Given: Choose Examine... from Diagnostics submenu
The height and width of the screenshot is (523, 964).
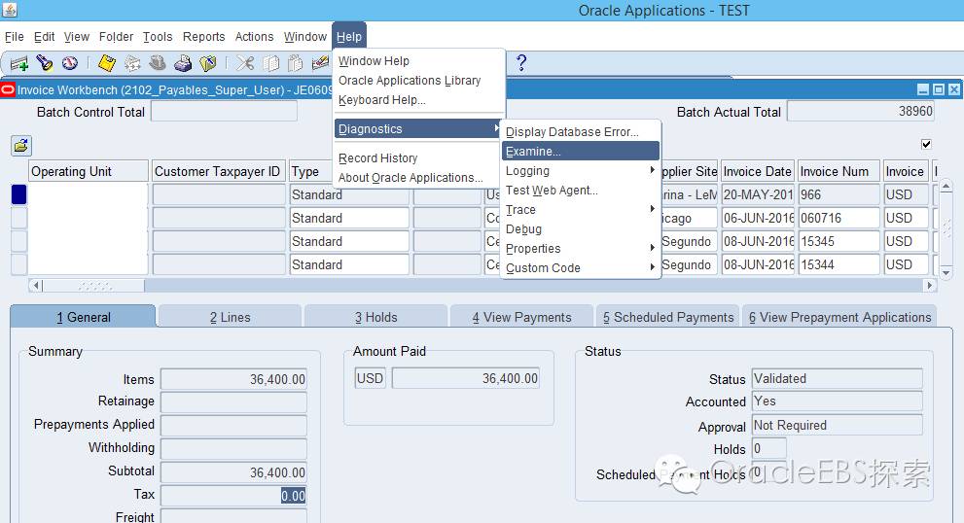Looking at the screenshot, I should pos(581,152).
